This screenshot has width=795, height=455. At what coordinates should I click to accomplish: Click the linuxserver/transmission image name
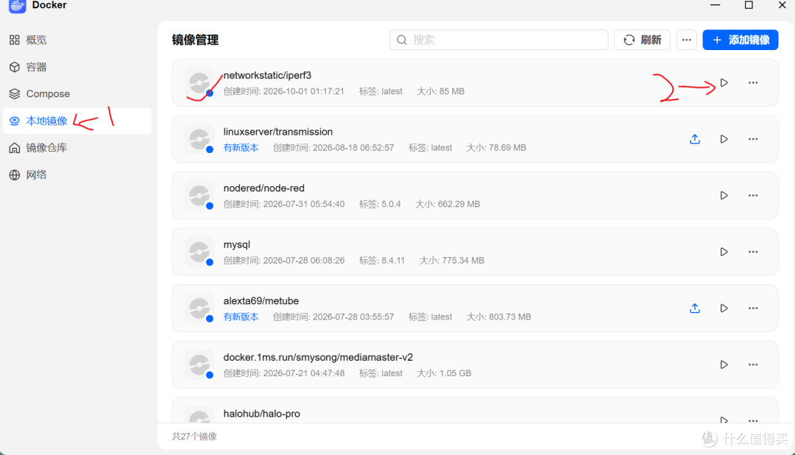tap(278, 132)
